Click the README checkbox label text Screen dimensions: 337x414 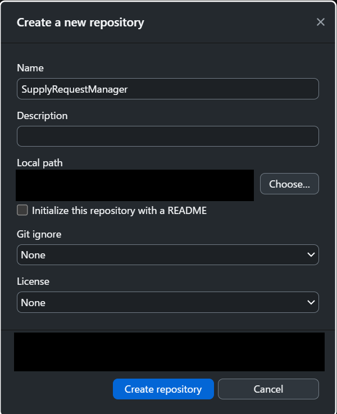(119, 211)
